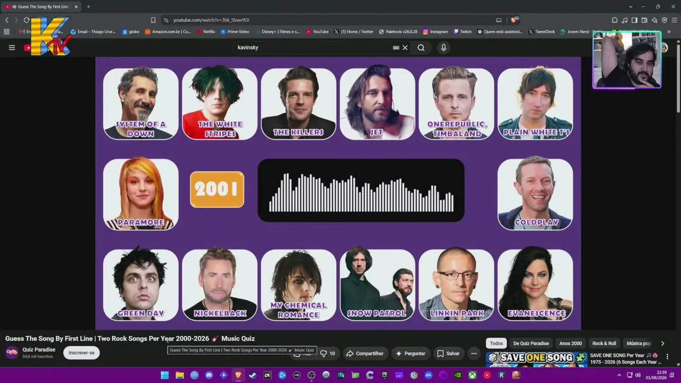The image size is (681, 383).
Task: Select the De Quiz Paradise chip
Action: click(x=531, y=343)
